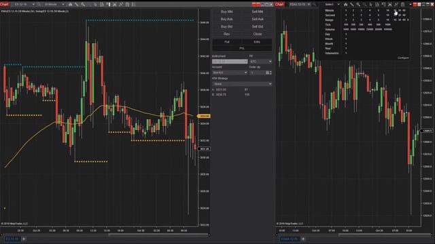
Task: Open Instrument dropdown in Chart Trader panel
Action: [230, 62]
